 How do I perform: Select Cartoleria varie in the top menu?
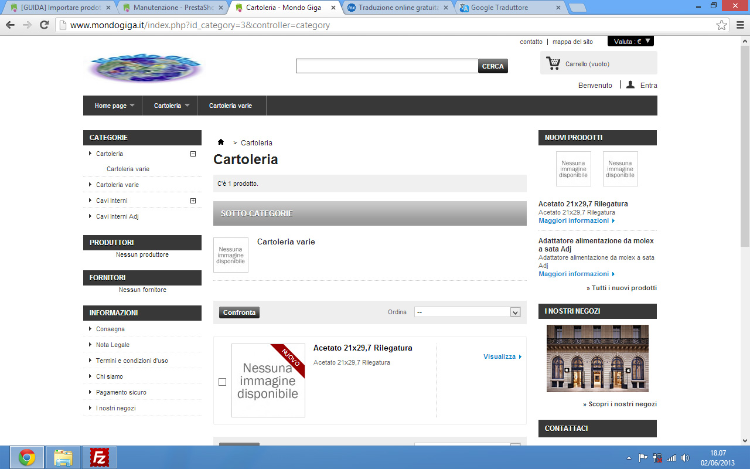tap(230, 106)
